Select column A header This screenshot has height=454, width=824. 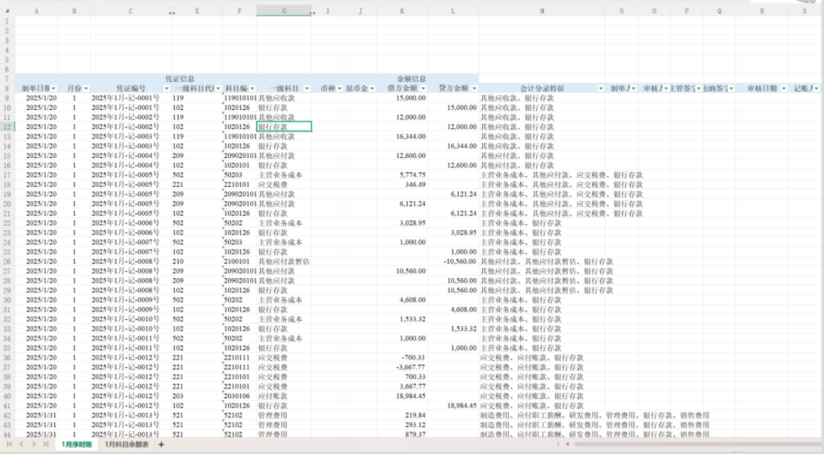36,11
